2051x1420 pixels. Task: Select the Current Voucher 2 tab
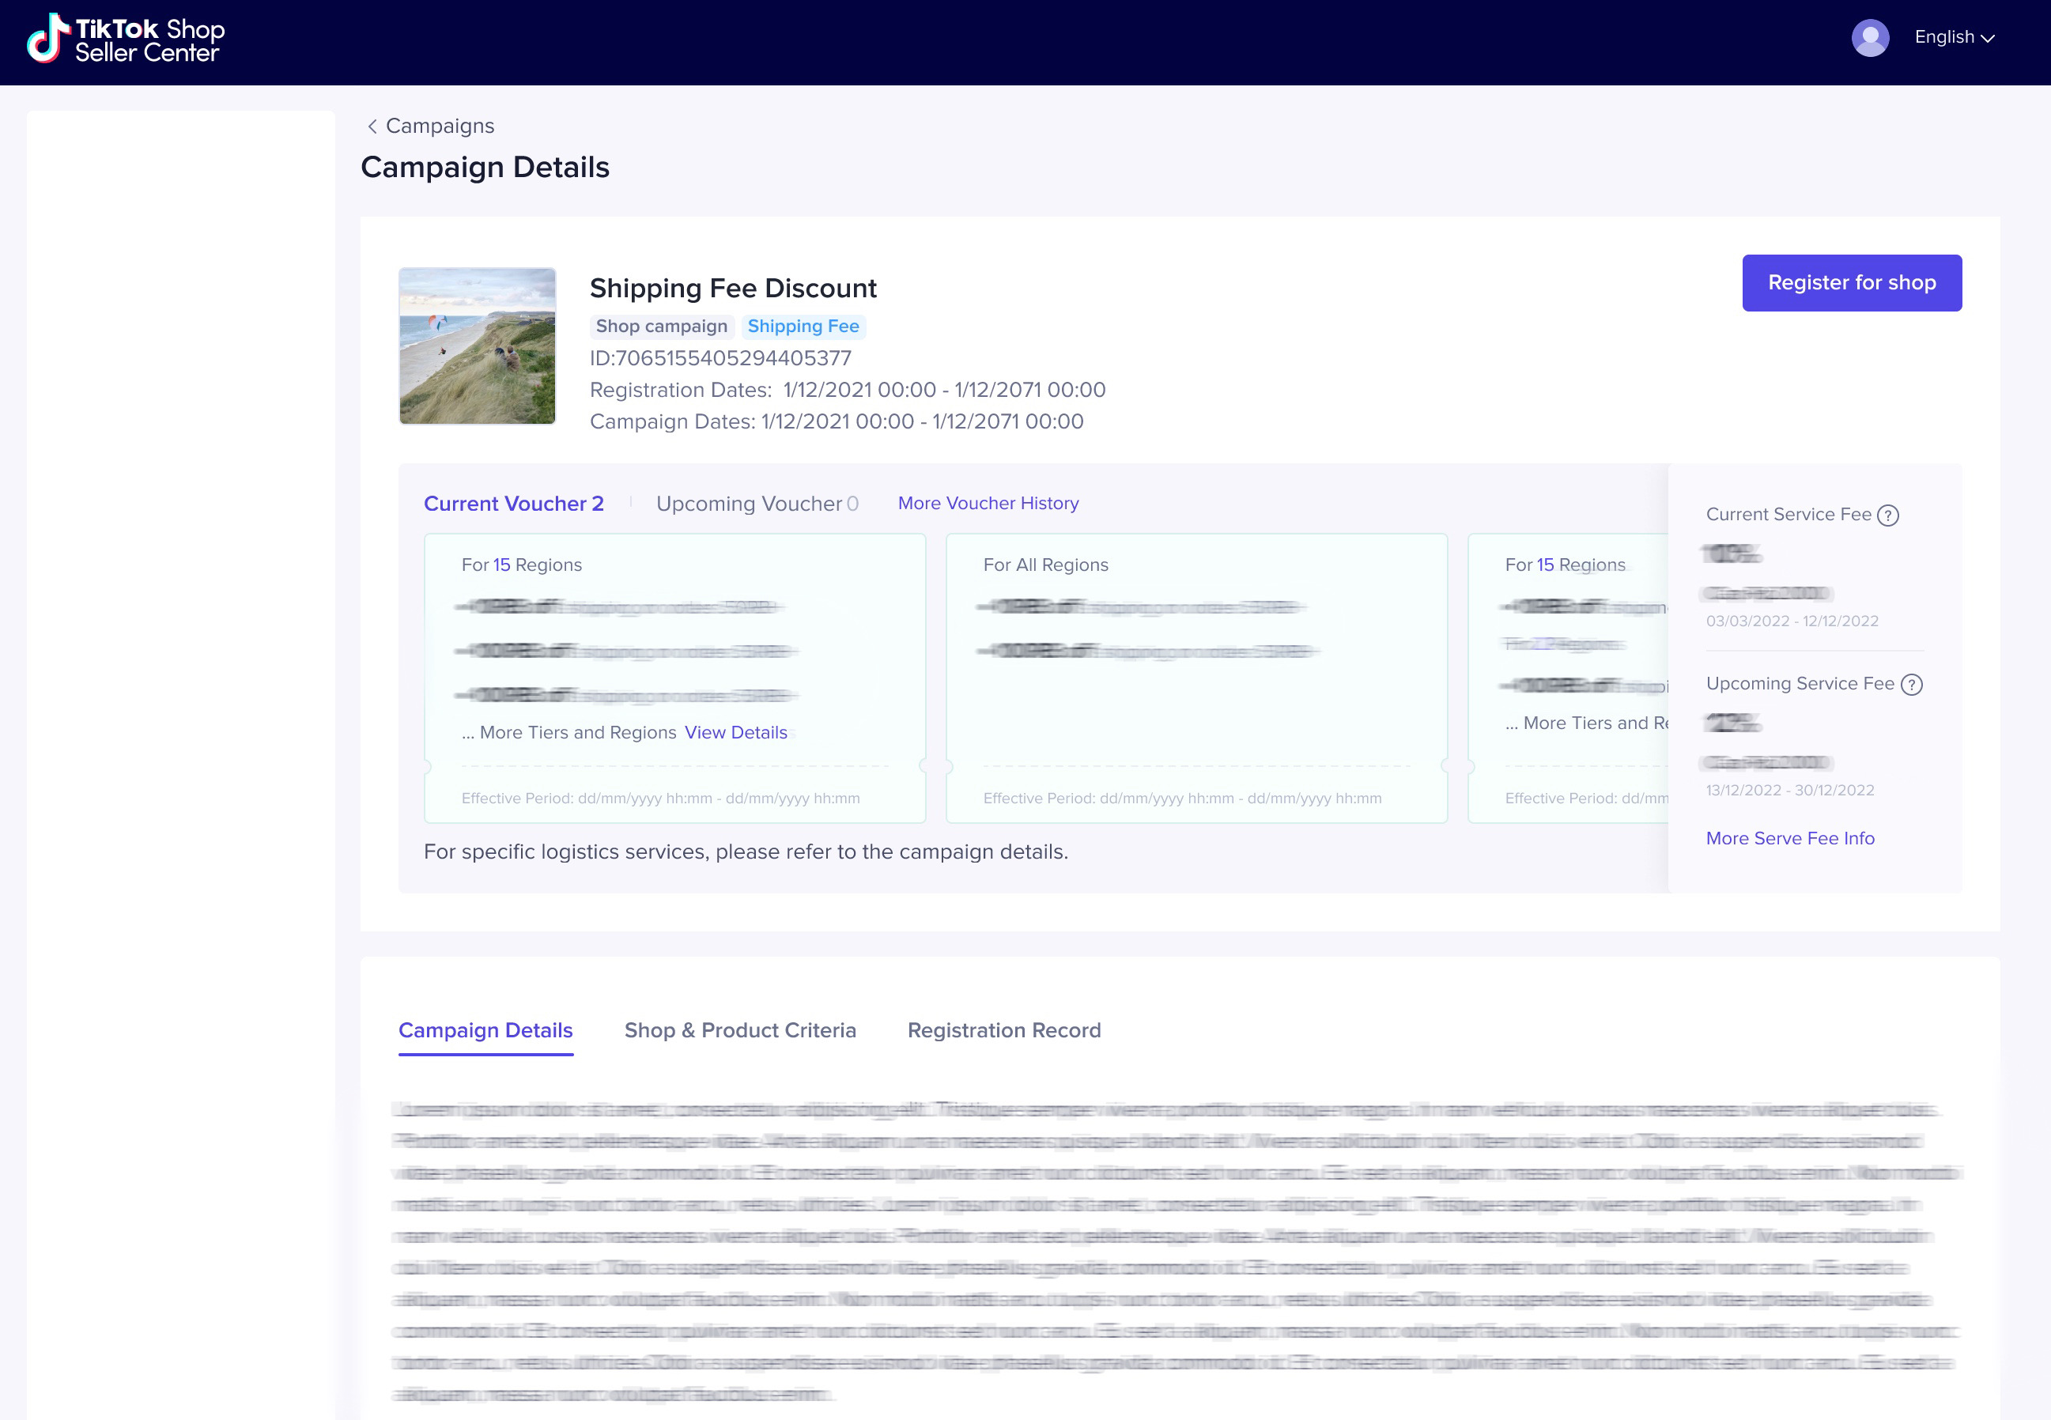(x=513, y=504)
